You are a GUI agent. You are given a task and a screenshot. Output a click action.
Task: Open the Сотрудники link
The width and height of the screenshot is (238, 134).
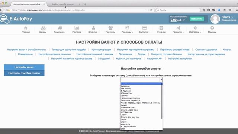[x=104, y=58]
